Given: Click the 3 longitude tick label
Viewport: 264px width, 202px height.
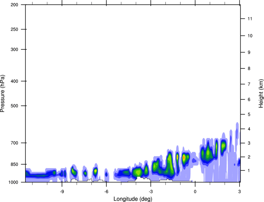Looking at the screenshot, I should coord(239,191).
